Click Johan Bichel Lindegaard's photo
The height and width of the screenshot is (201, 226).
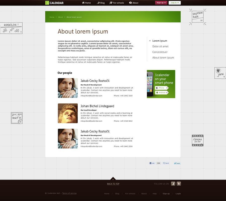click(68, 113)
